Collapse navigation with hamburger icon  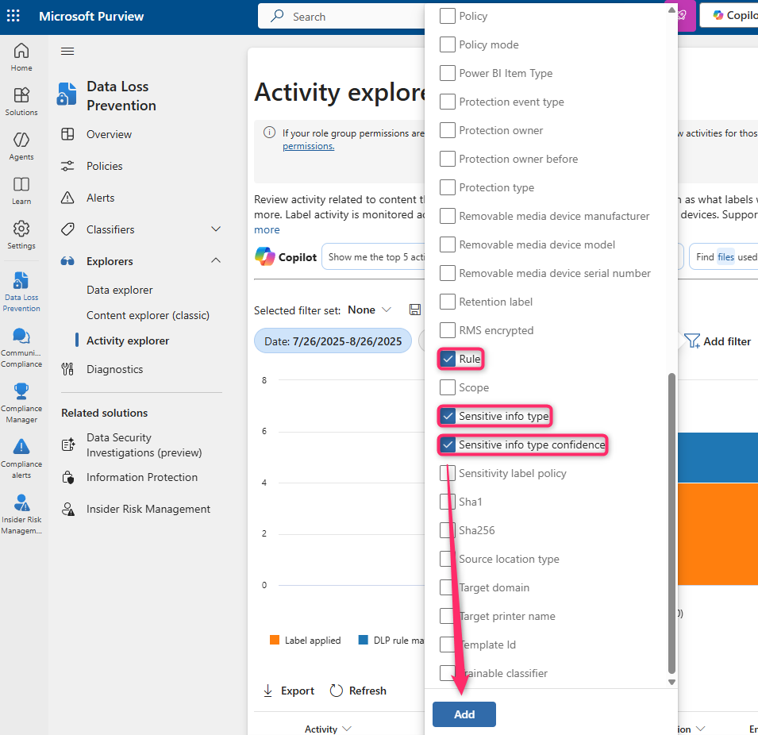click(x=67, y=52)
